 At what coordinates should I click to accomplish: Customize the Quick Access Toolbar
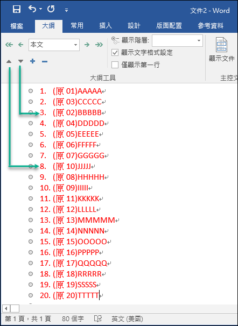66,10
